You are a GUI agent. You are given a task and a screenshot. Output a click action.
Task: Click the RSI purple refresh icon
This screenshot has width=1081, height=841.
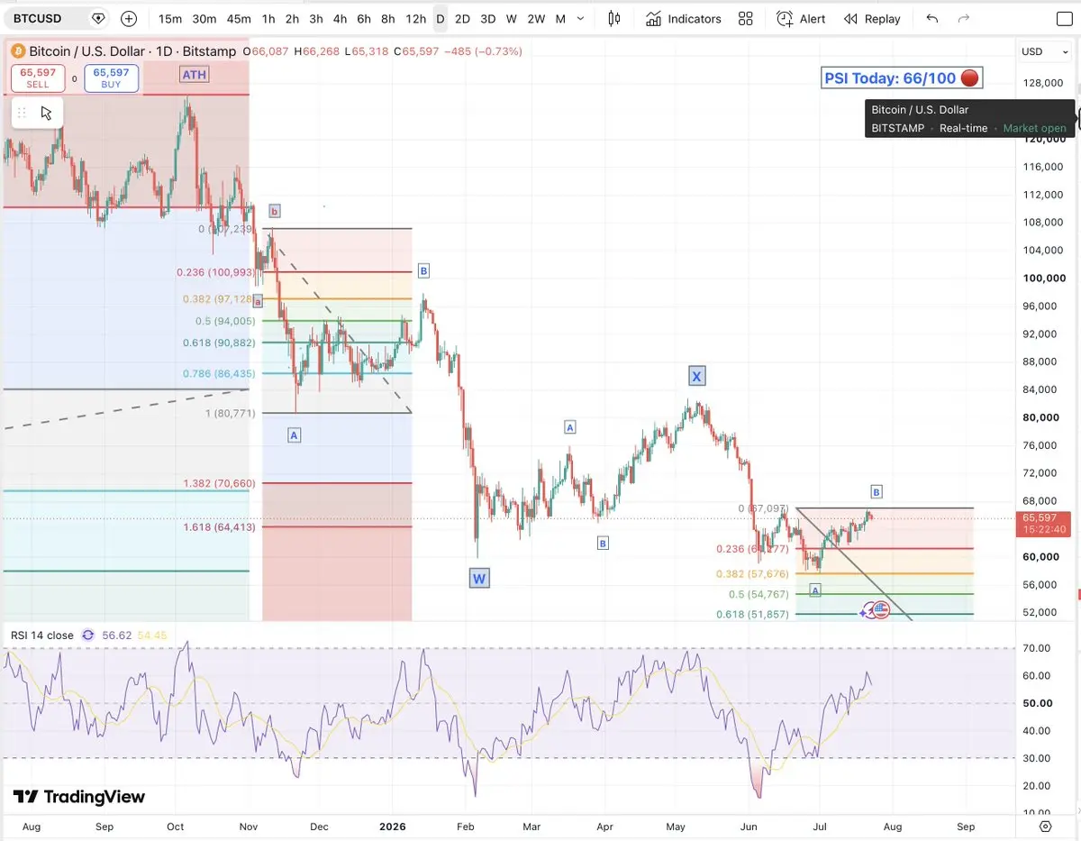[x=87, y=635]
